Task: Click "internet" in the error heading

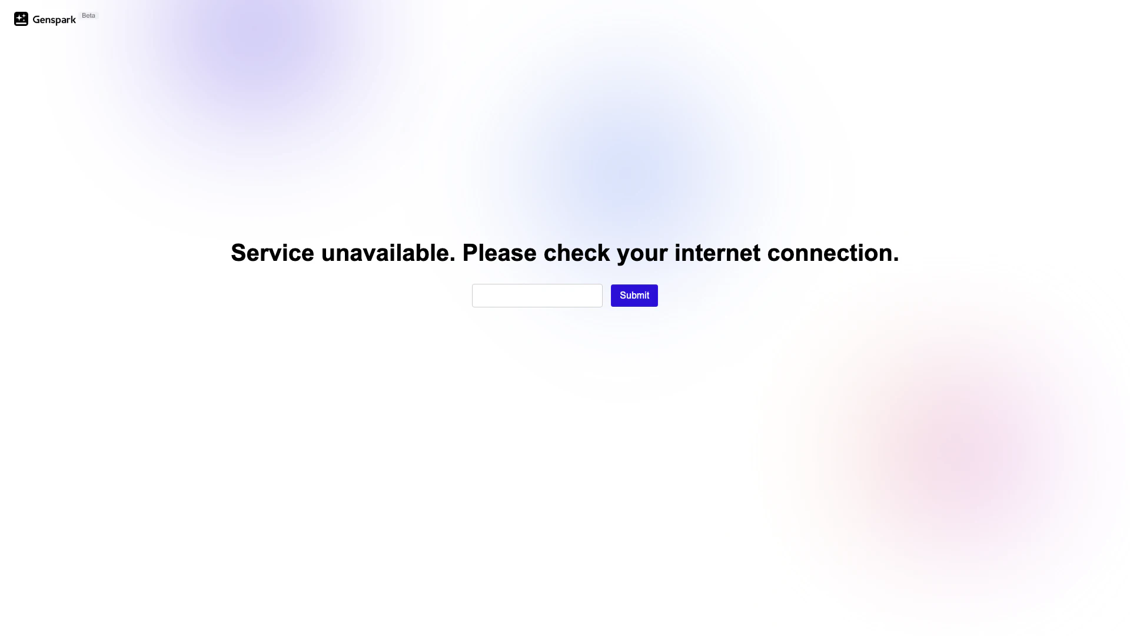Action: 717,253
